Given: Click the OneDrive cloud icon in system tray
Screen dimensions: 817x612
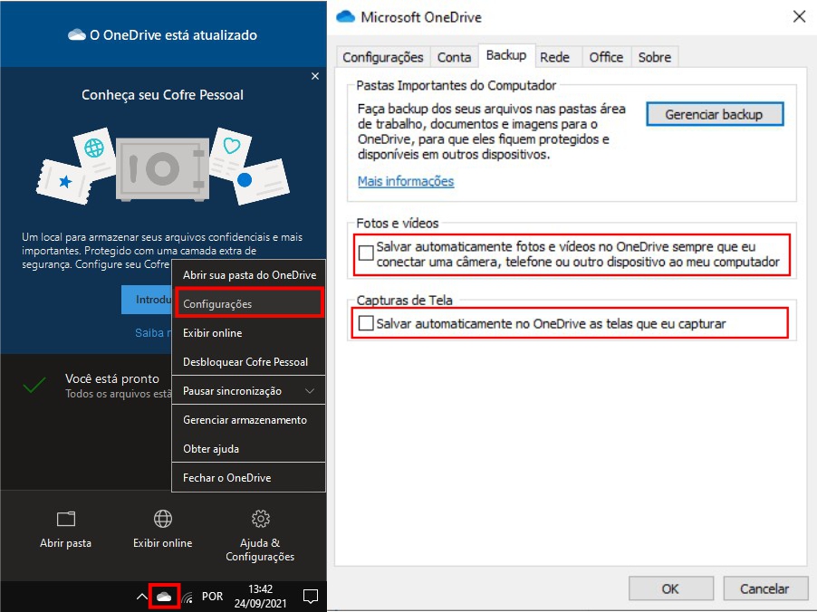Looking at the screenshot, I should tap(164, 597).
